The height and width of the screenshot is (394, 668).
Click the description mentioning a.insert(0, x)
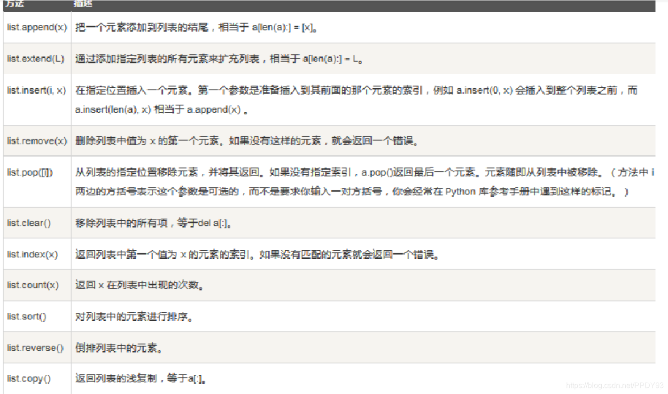click(357, 100)
